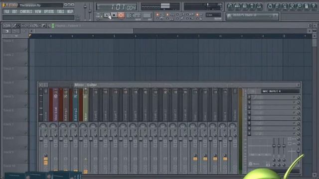This screenshot has height=179, width=319.
Task: Open the step sequencer view icon
Action: [x=237, y=6]
